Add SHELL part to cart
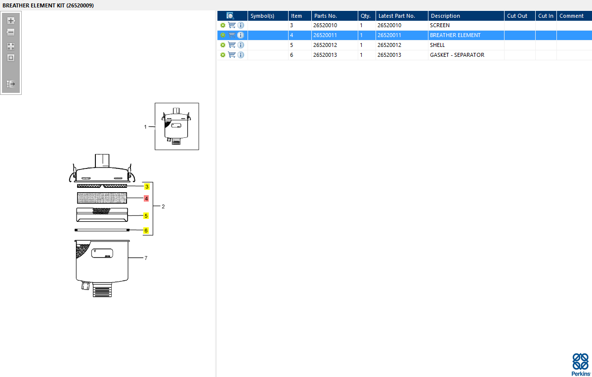The height and width of the screenshot is (377, 592). [x=232, y=45]
